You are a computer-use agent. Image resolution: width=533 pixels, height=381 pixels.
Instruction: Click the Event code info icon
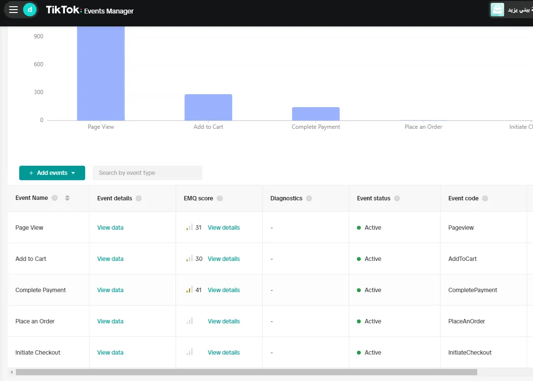pyautogui.click(x=485, y=198)
